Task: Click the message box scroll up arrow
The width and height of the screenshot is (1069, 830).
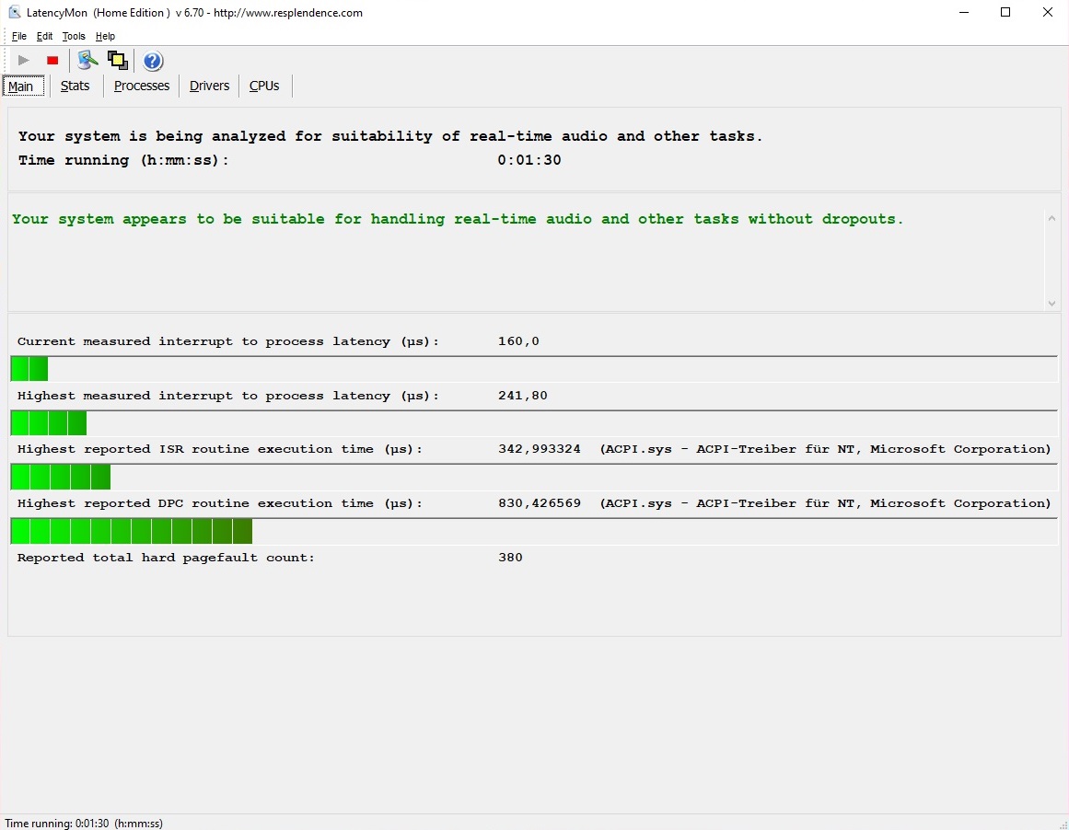Action: (1052, 219)
